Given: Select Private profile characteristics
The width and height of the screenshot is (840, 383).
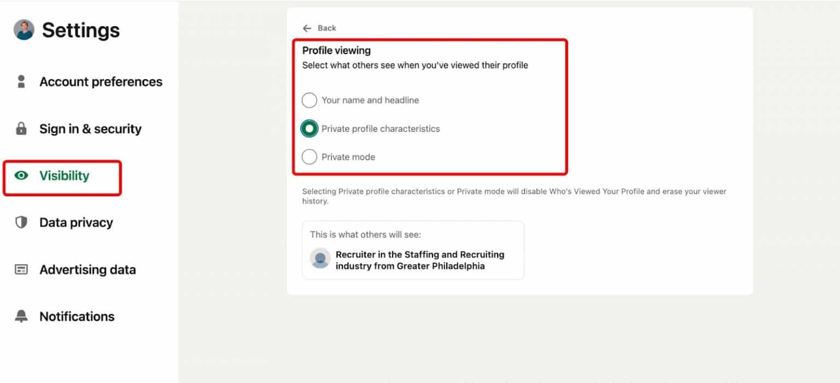Looking at the screenshot, I should tap(309, 128).
